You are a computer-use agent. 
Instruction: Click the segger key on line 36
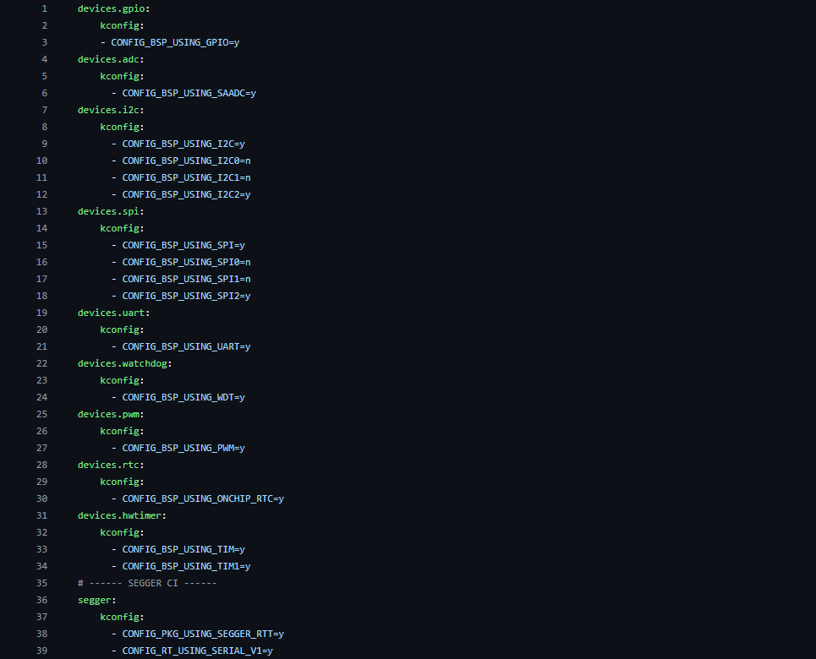tap(94, 600)
